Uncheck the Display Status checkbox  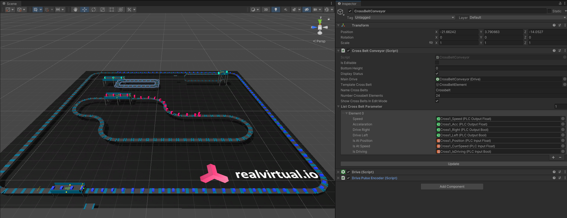coord(437,74)
